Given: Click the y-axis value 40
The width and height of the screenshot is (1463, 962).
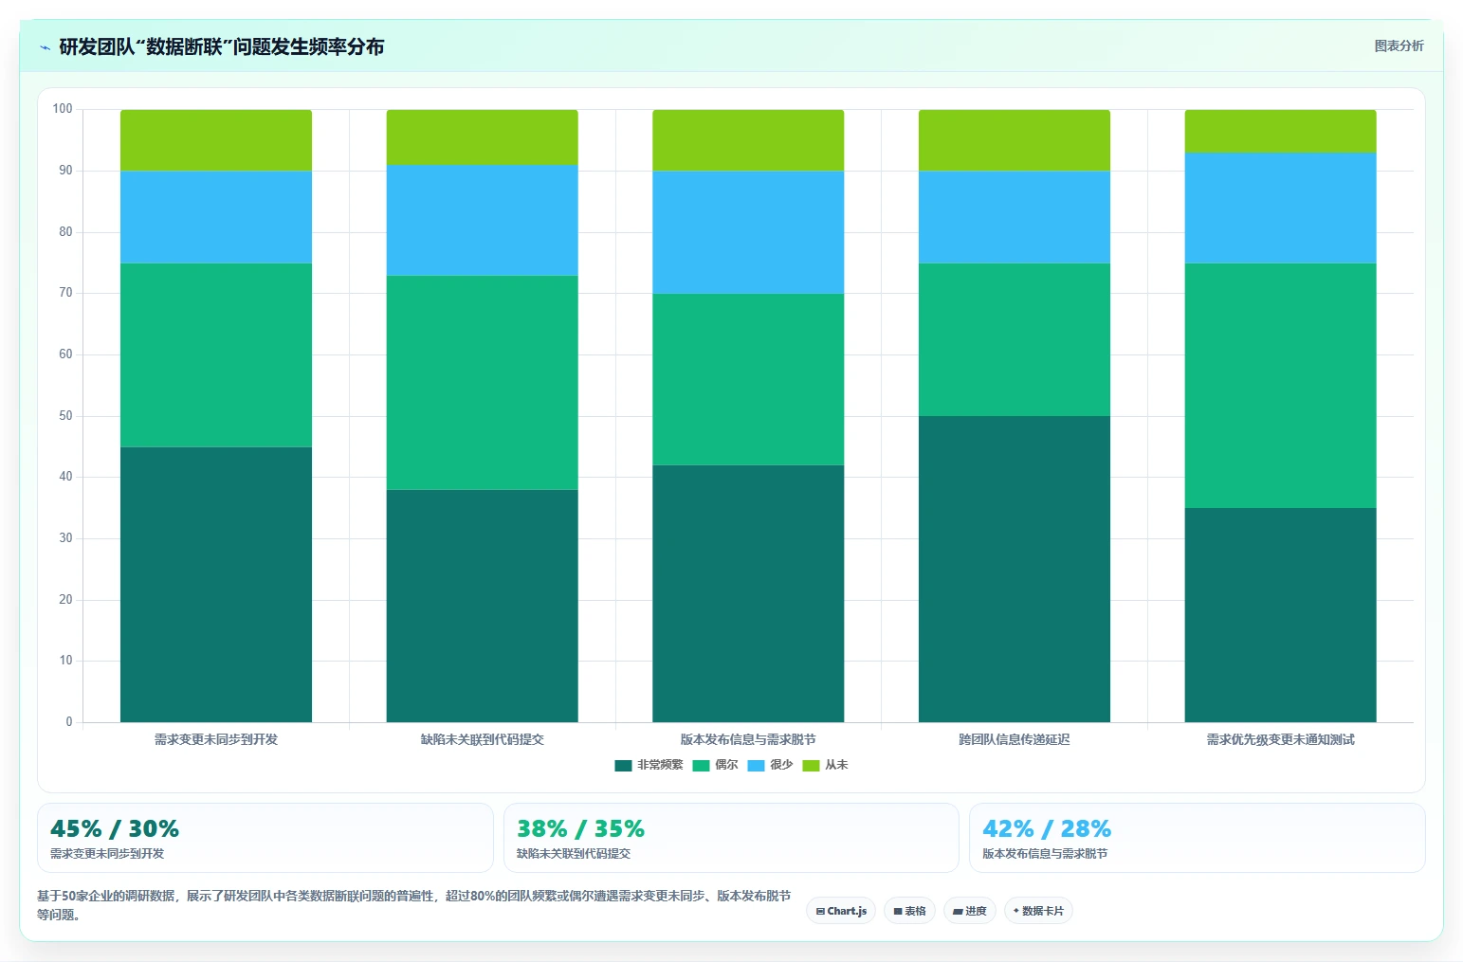Looking at the screenshot, I should point(65,477).
